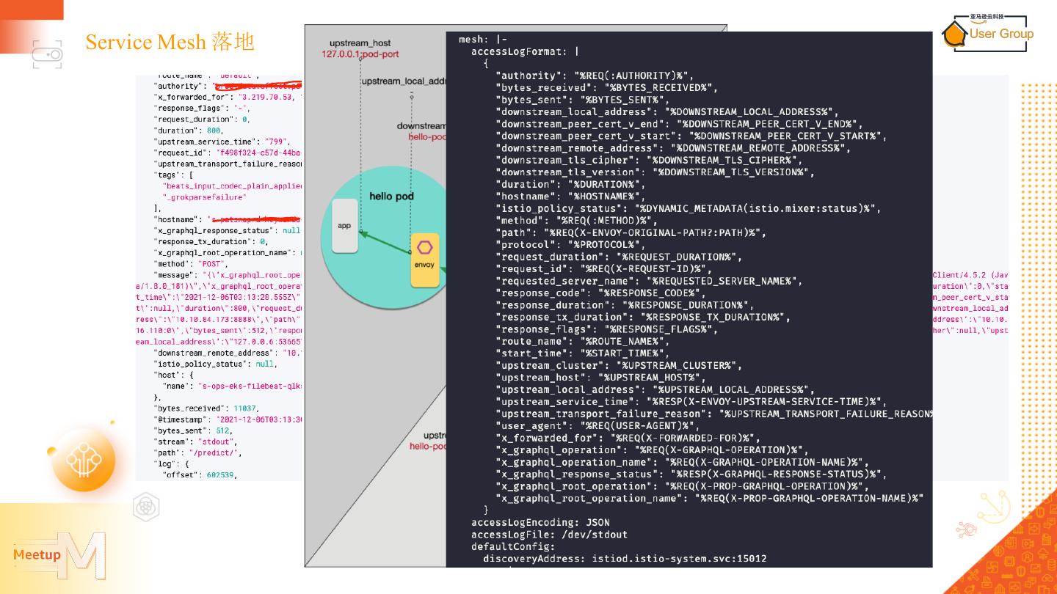Click the "authority": "%REQ(:AUTHORITY)%" line
The height and width of the screenshot is (594, 1057).
click(x=595, y=76)
